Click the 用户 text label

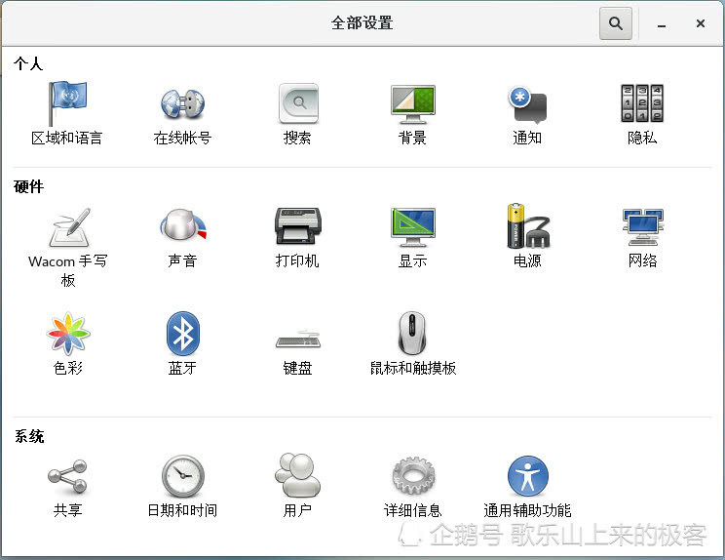297,510
